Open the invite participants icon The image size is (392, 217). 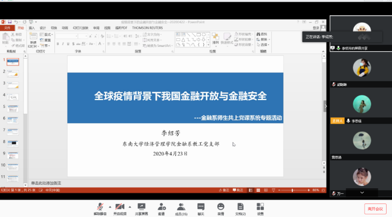click(x=161, y=208)
